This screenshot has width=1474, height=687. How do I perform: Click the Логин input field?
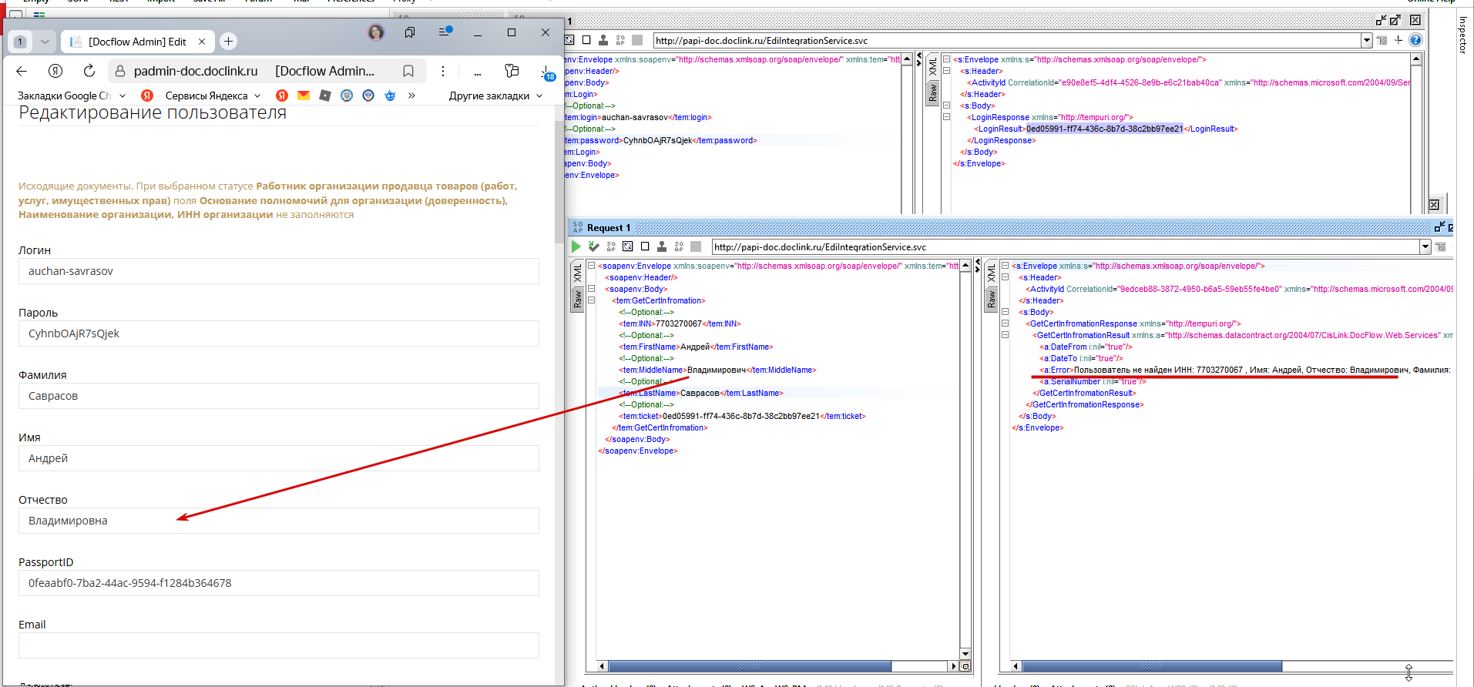pyautogui.click(x=279, y=271)
